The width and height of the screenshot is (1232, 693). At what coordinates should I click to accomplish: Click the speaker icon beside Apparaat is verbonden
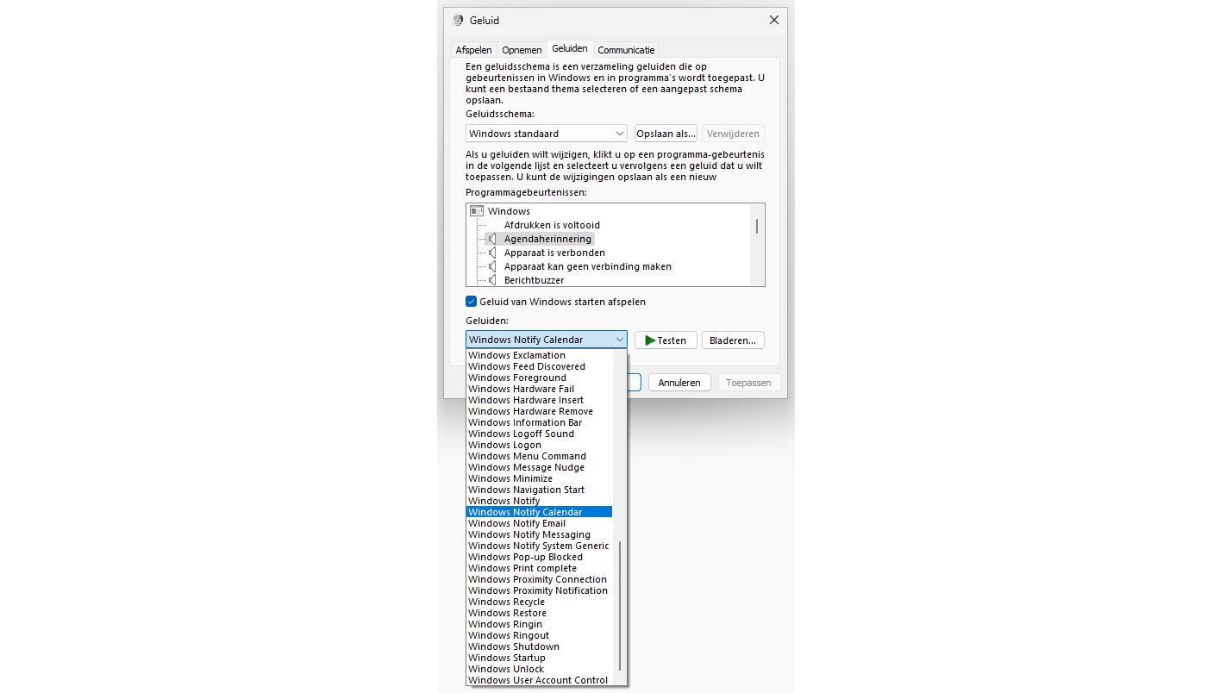point(492,253)
